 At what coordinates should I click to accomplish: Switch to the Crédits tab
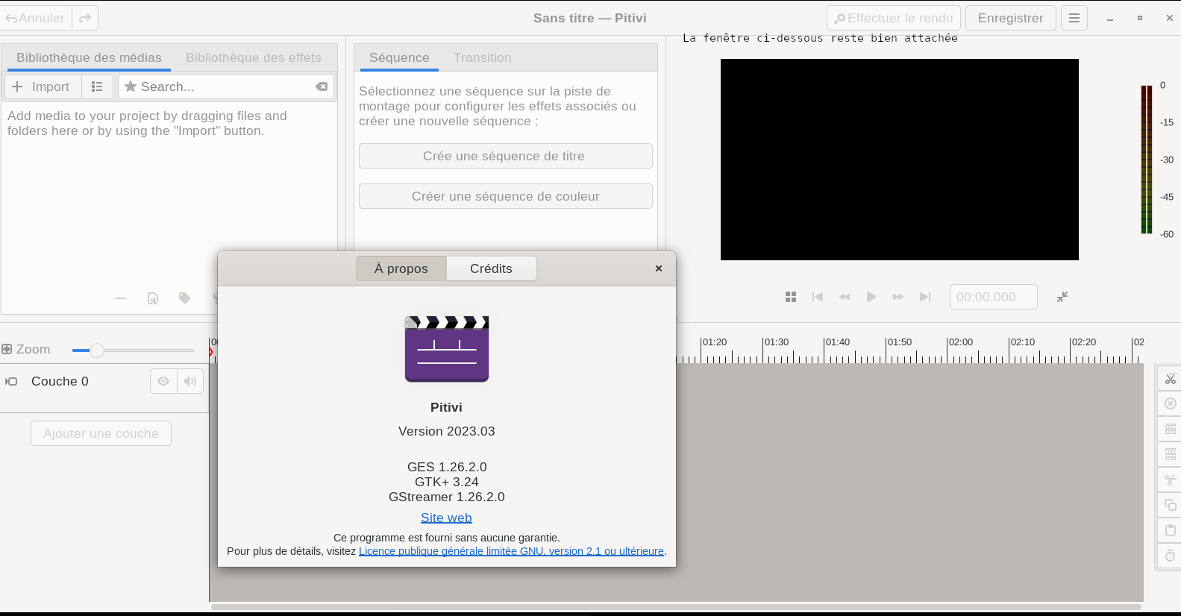491,268
